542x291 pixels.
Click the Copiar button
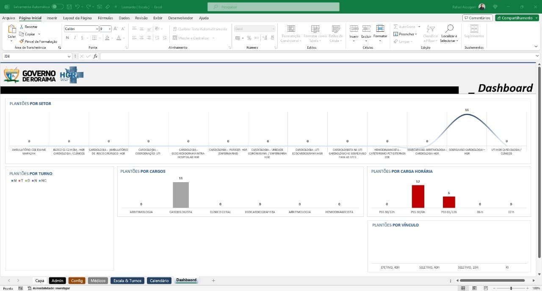(x=28, y=34)
